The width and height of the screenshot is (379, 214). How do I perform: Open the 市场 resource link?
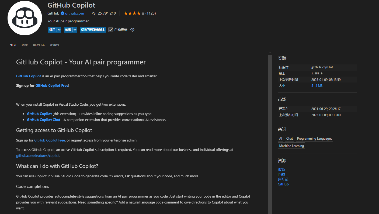(281, 169)
